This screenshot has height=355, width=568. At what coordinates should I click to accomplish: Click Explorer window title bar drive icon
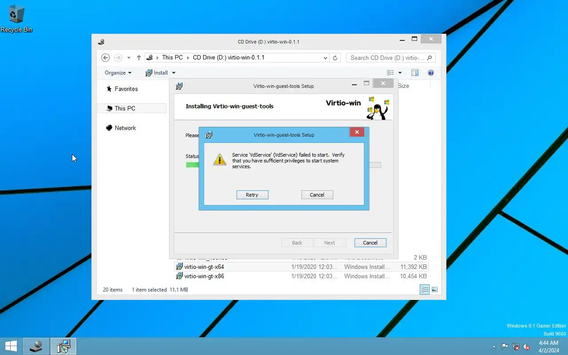point(101,42)
